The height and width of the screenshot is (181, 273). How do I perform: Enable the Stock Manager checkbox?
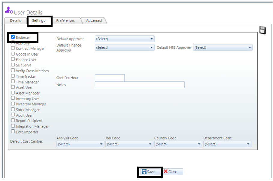(x=13, y=109)
